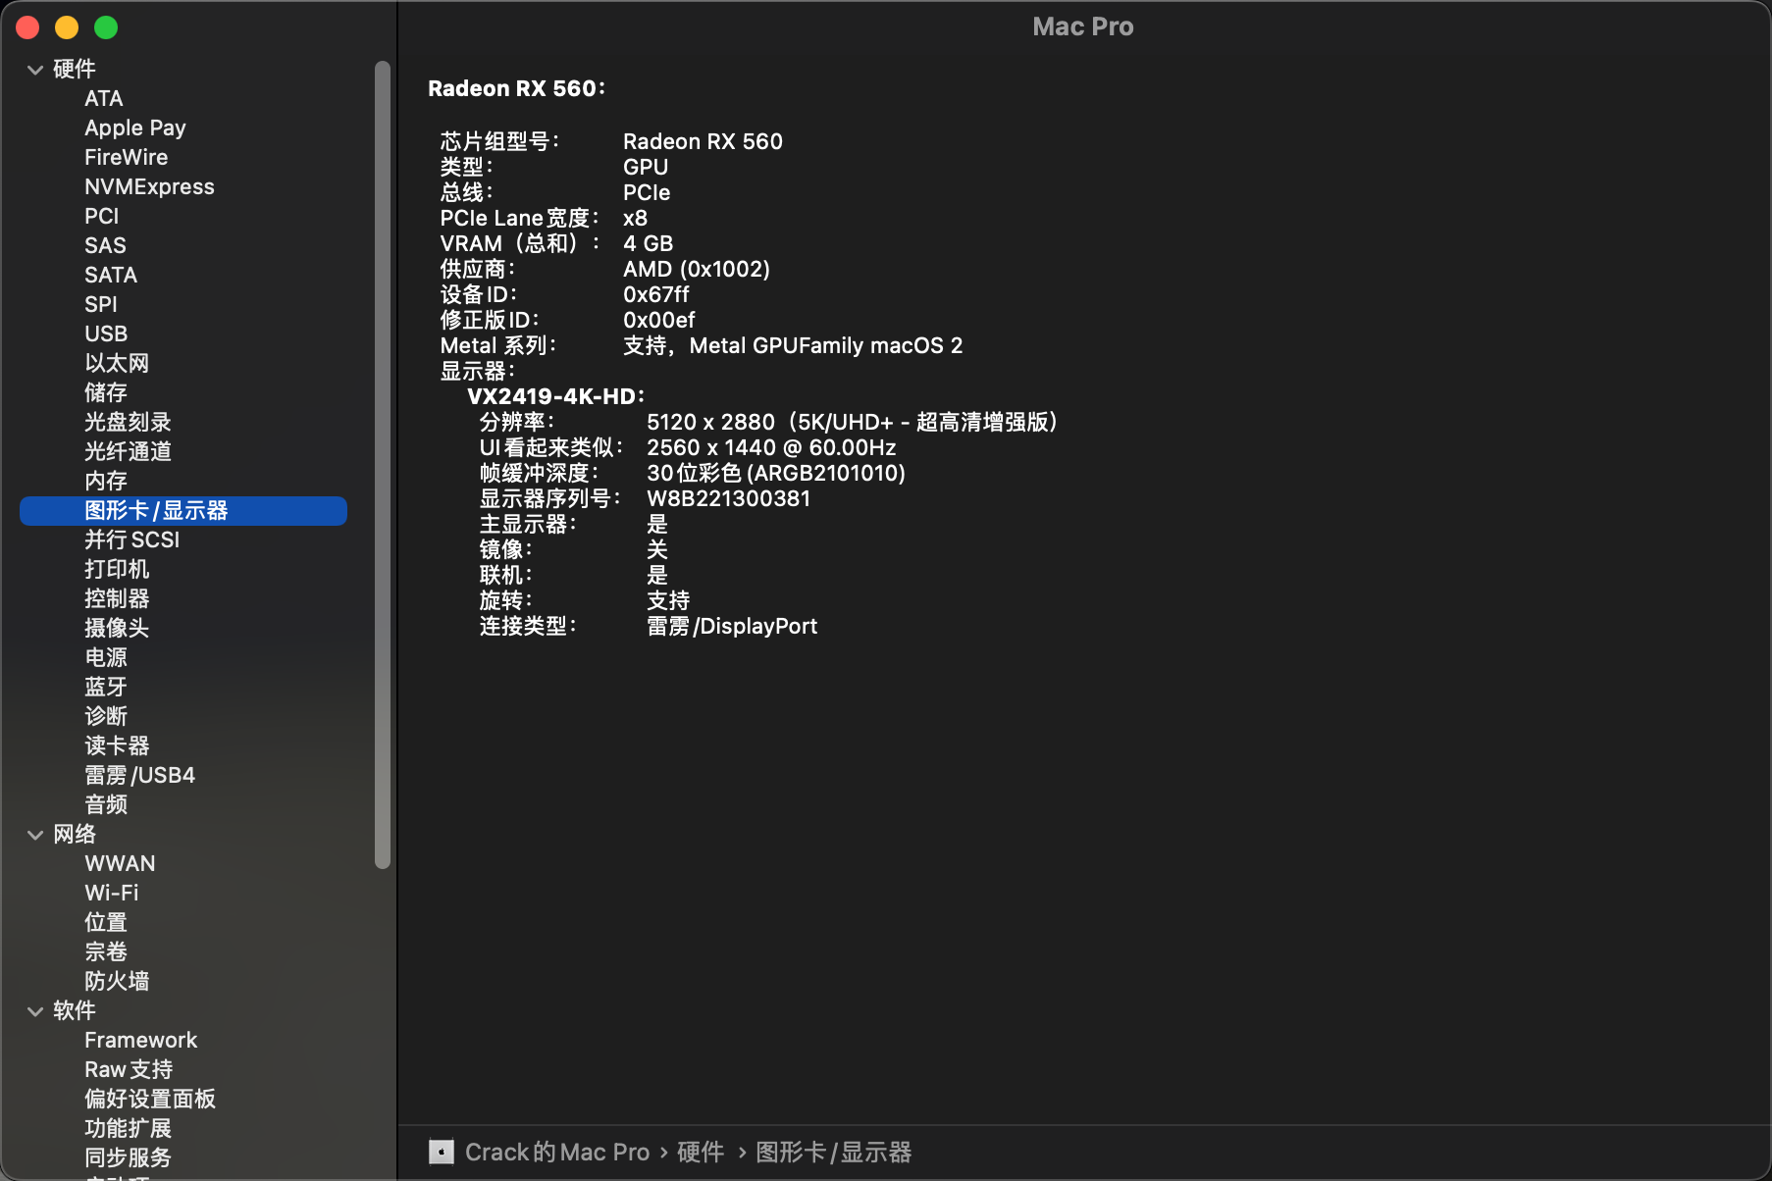Click the device ID 0x67ff
This screenshot has width=1772, height=1181.
[656, 294]
